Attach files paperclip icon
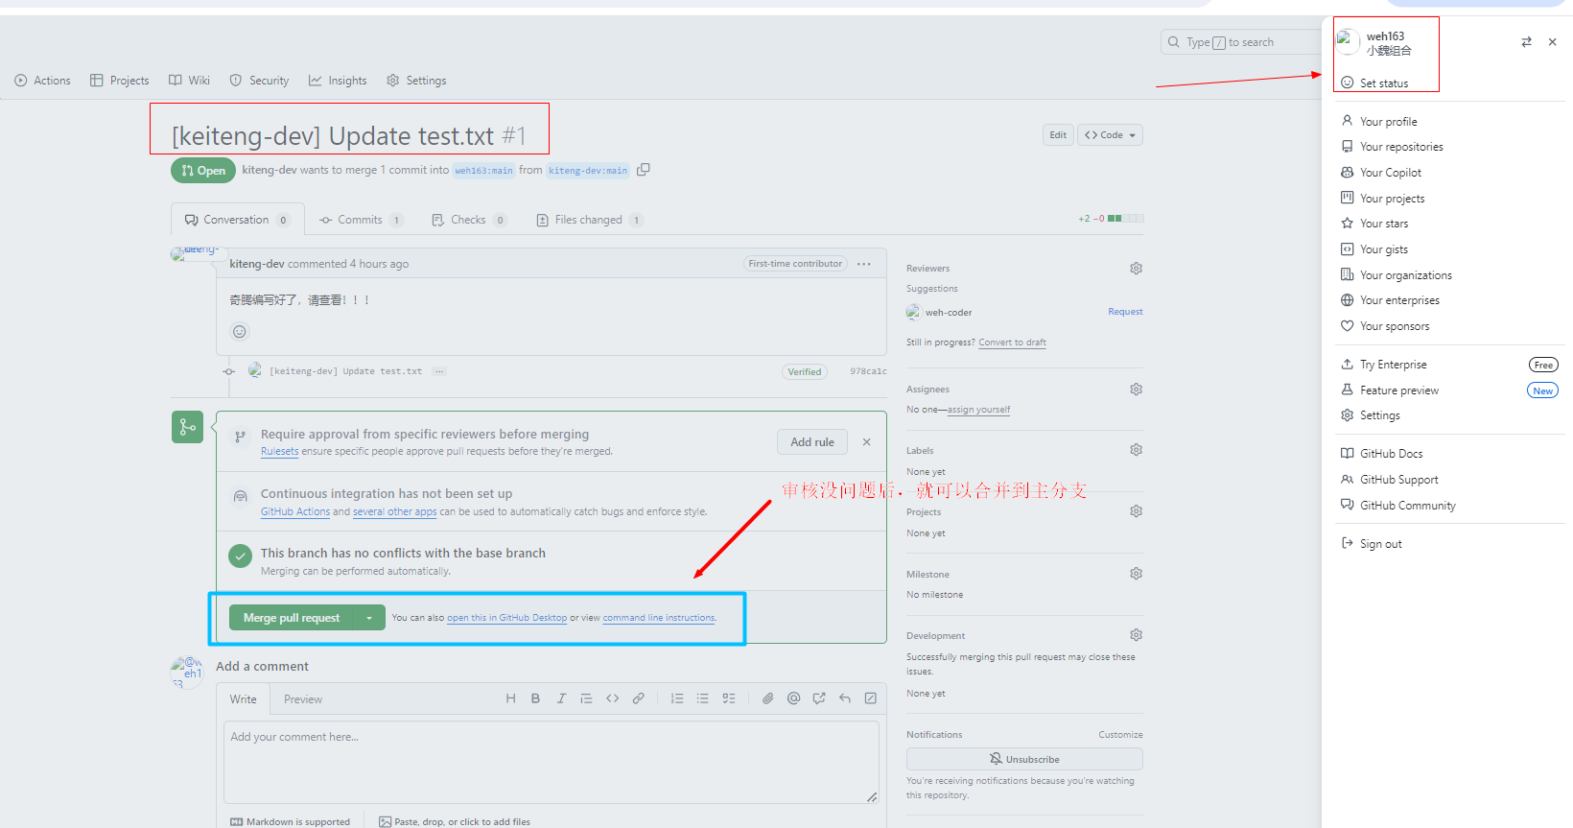This screenshot has width=1573, height=828. tap(767, 698)
